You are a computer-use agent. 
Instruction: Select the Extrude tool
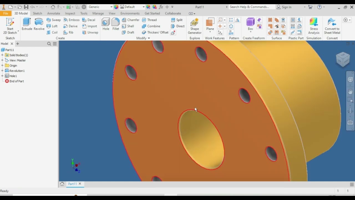tap(27, 24)
